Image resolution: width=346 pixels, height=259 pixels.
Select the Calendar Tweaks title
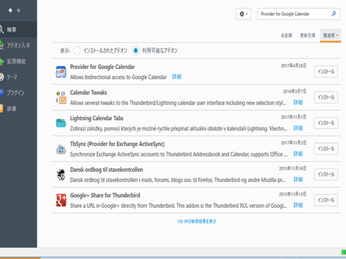point(89,93)
